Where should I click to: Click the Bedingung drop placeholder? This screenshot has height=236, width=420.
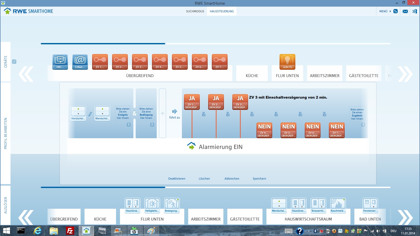146,113
